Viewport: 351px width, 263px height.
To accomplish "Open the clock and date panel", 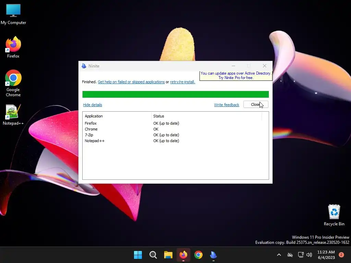I will click(326, 255).
